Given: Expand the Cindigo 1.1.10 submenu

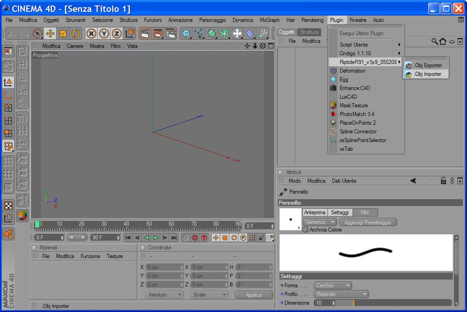Looking at the screenshot, I should point(366,53).
